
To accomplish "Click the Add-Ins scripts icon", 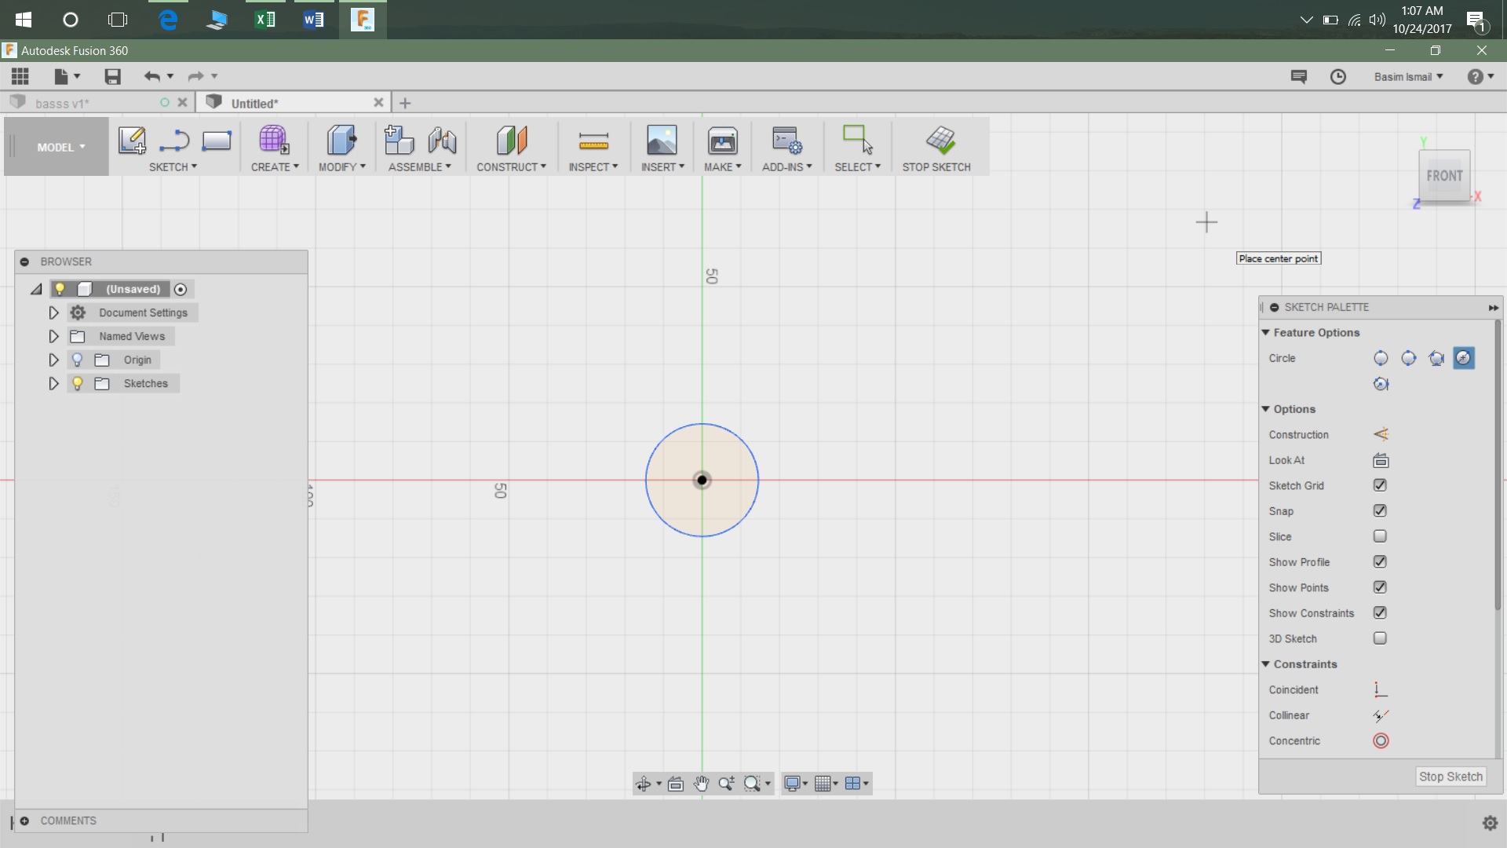I will point(786,141).
